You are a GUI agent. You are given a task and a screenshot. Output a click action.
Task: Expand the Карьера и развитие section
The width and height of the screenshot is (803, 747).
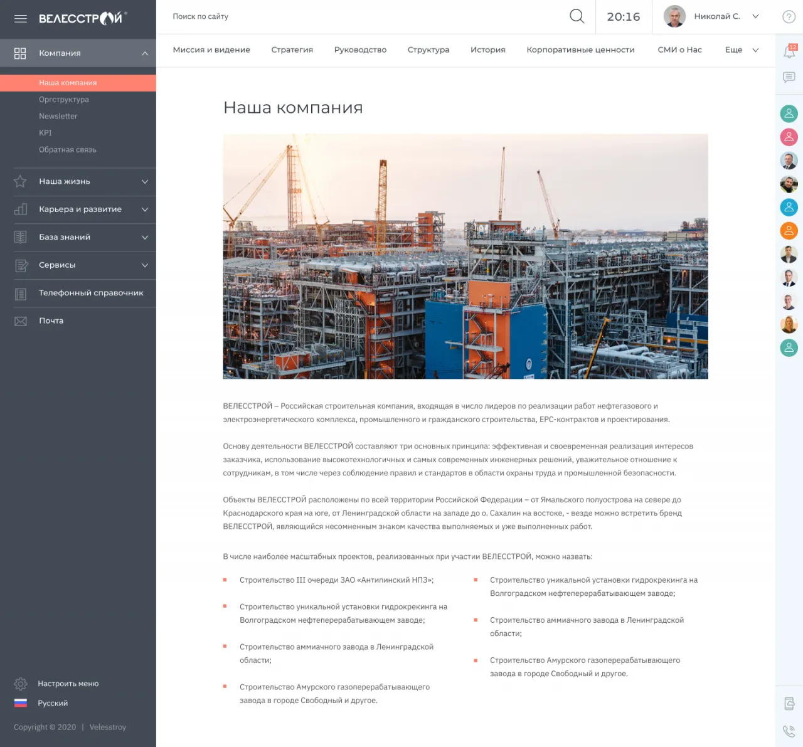[145, 209]
